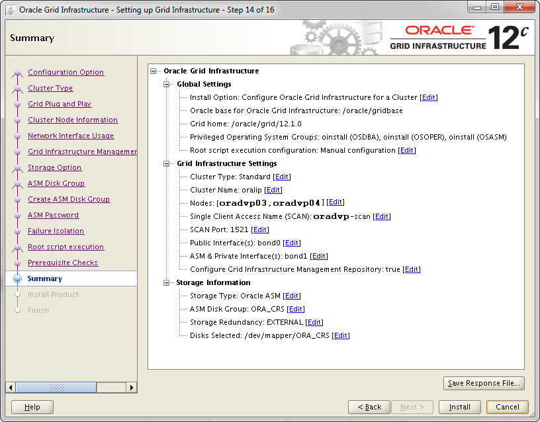Open the Help button
The height and width of the screenshot is (422, 540).
32,407
